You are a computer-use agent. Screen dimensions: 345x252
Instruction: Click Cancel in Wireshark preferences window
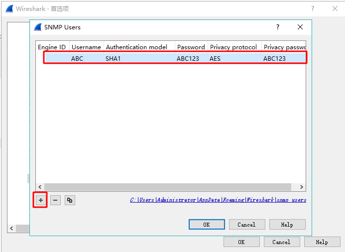click(282, 242)
